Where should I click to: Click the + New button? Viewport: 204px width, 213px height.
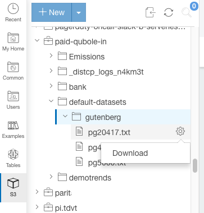point(52,12)
